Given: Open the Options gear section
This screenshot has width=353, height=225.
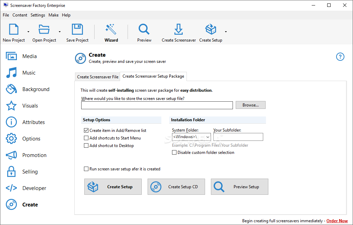Looking at the screenshot, I should point(23,139).
